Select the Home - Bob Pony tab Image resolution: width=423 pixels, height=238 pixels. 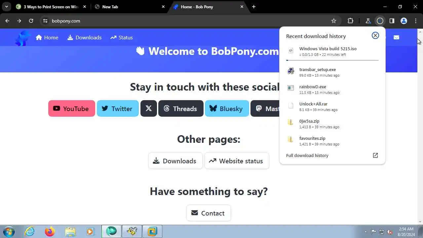[x=208, y=7]
